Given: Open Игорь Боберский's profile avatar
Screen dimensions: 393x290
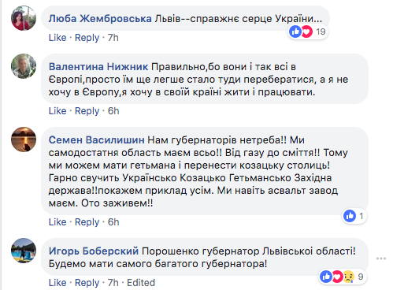Looking at the screenshot, I should (x=24, y=251).
